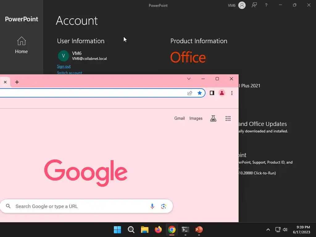Show hidden system tray icons

268,230
